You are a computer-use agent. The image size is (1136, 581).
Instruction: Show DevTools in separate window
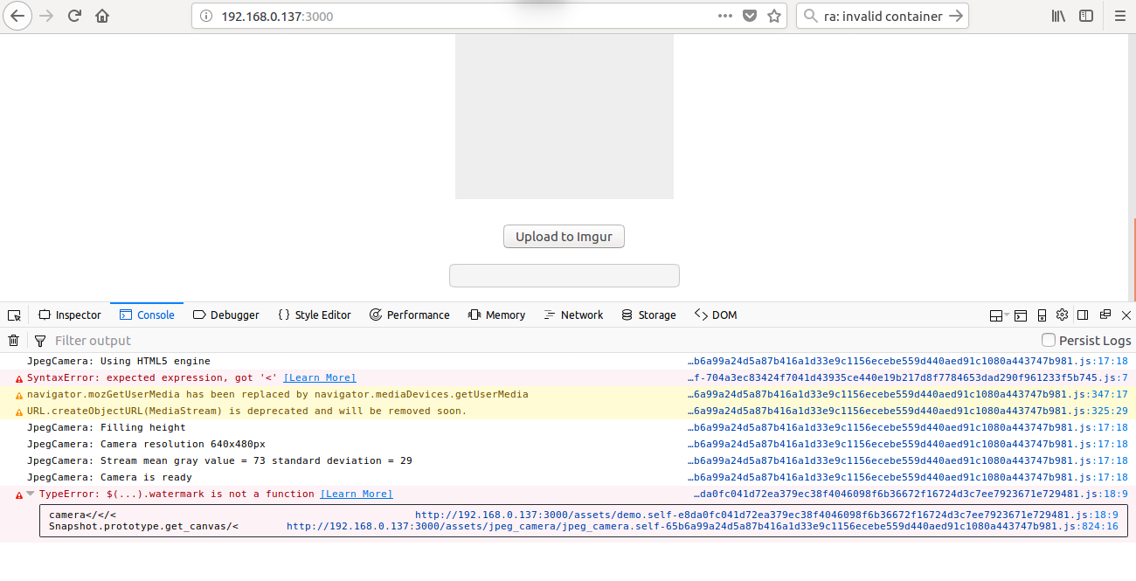tap(1105, 315)
